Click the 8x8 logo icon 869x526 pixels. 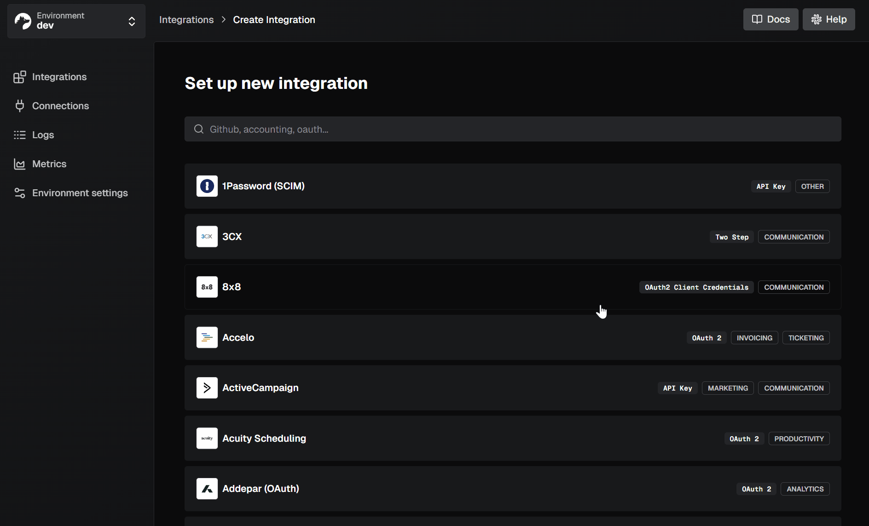coord(207,287)
